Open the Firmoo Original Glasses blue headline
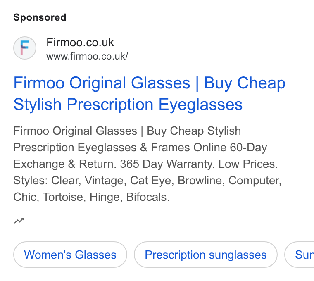Viewport: 314px width, 281px height. (150, 94)
